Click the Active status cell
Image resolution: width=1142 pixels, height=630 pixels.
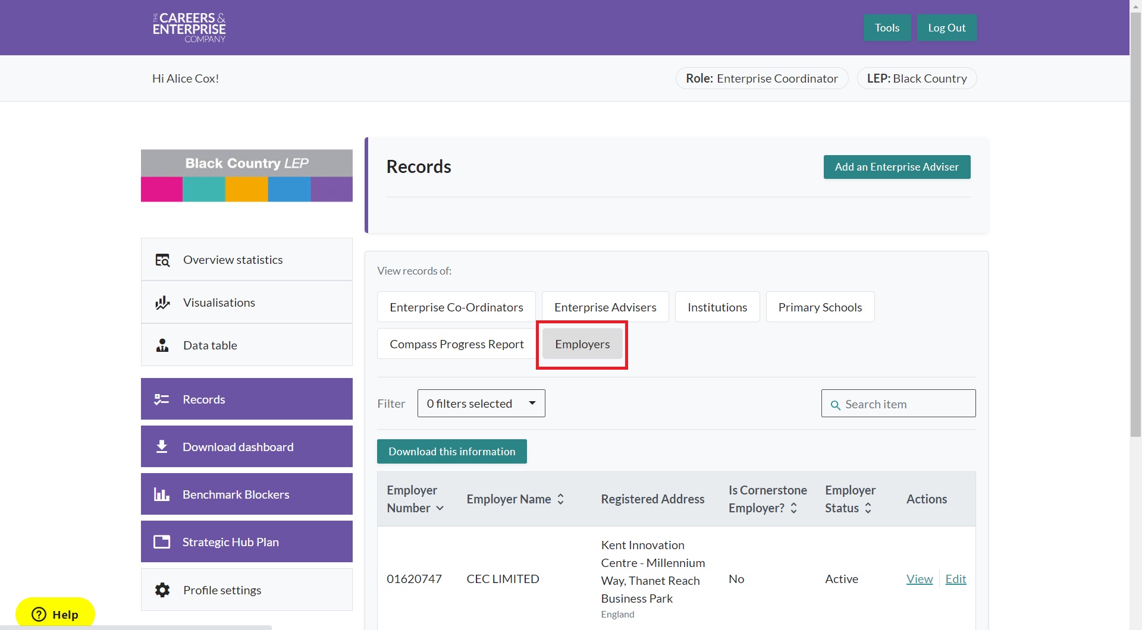point(842,579)
